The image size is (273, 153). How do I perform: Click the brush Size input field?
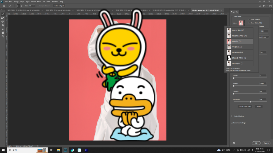(31, 6)
